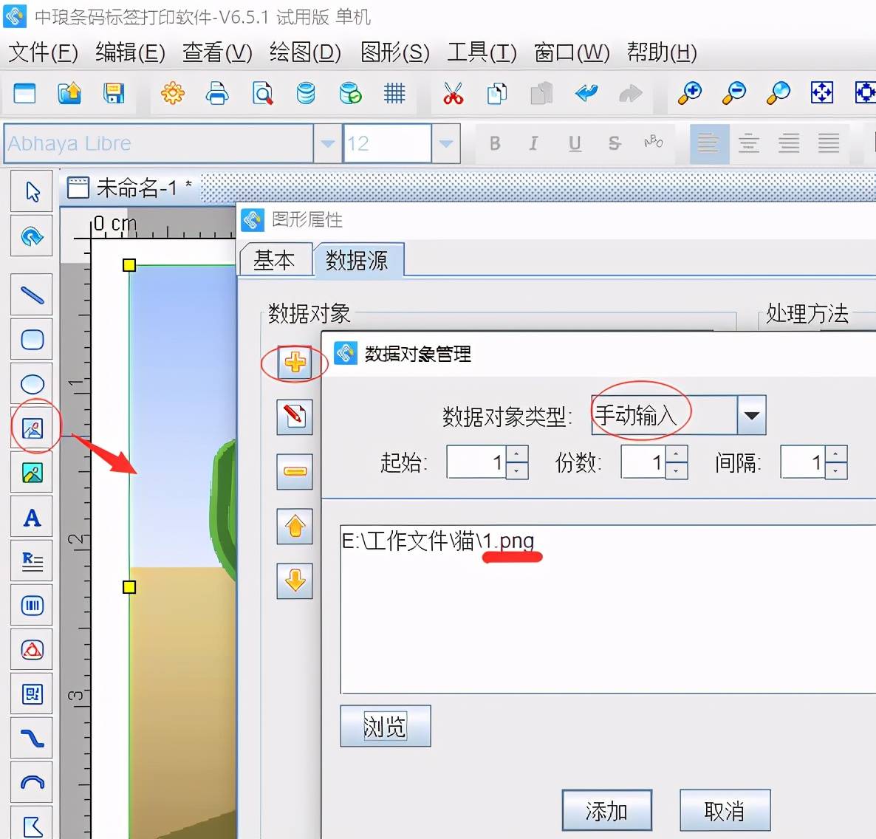Open the 文件(F) menu
This screenshot has width=876, height=839.
[43, 52]
